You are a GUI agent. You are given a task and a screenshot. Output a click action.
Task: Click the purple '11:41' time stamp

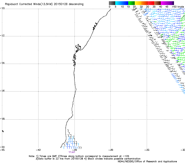(x=72, y=152)
